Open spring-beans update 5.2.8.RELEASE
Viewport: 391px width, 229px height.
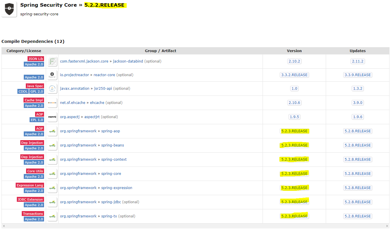click(x=357, y=145)
